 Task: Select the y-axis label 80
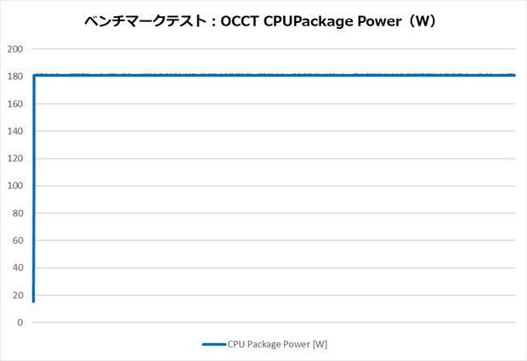[18, 213]
